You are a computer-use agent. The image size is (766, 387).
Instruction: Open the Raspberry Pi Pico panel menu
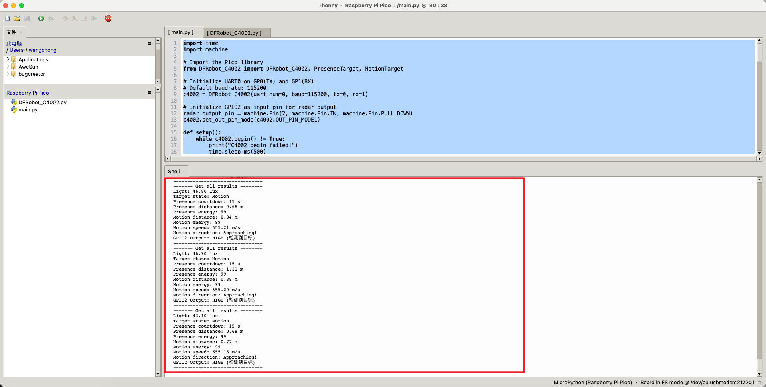pos(150,93)
